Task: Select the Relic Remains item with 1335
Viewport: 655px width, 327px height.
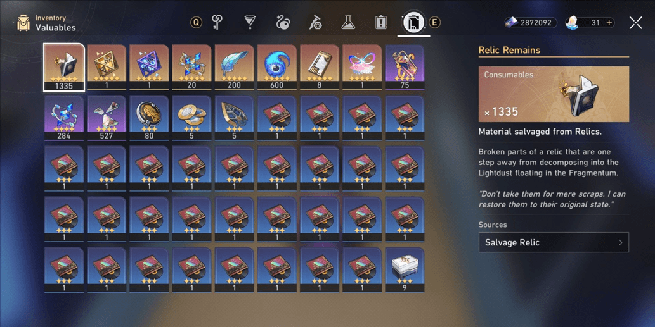Action: click(x=64, y=67)
